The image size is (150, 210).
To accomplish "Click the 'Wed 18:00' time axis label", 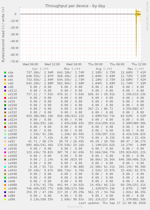I will (x=74, y=64).
